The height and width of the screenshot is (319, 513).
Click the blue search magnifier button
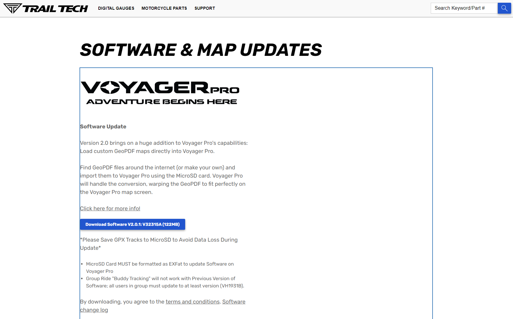504,8
